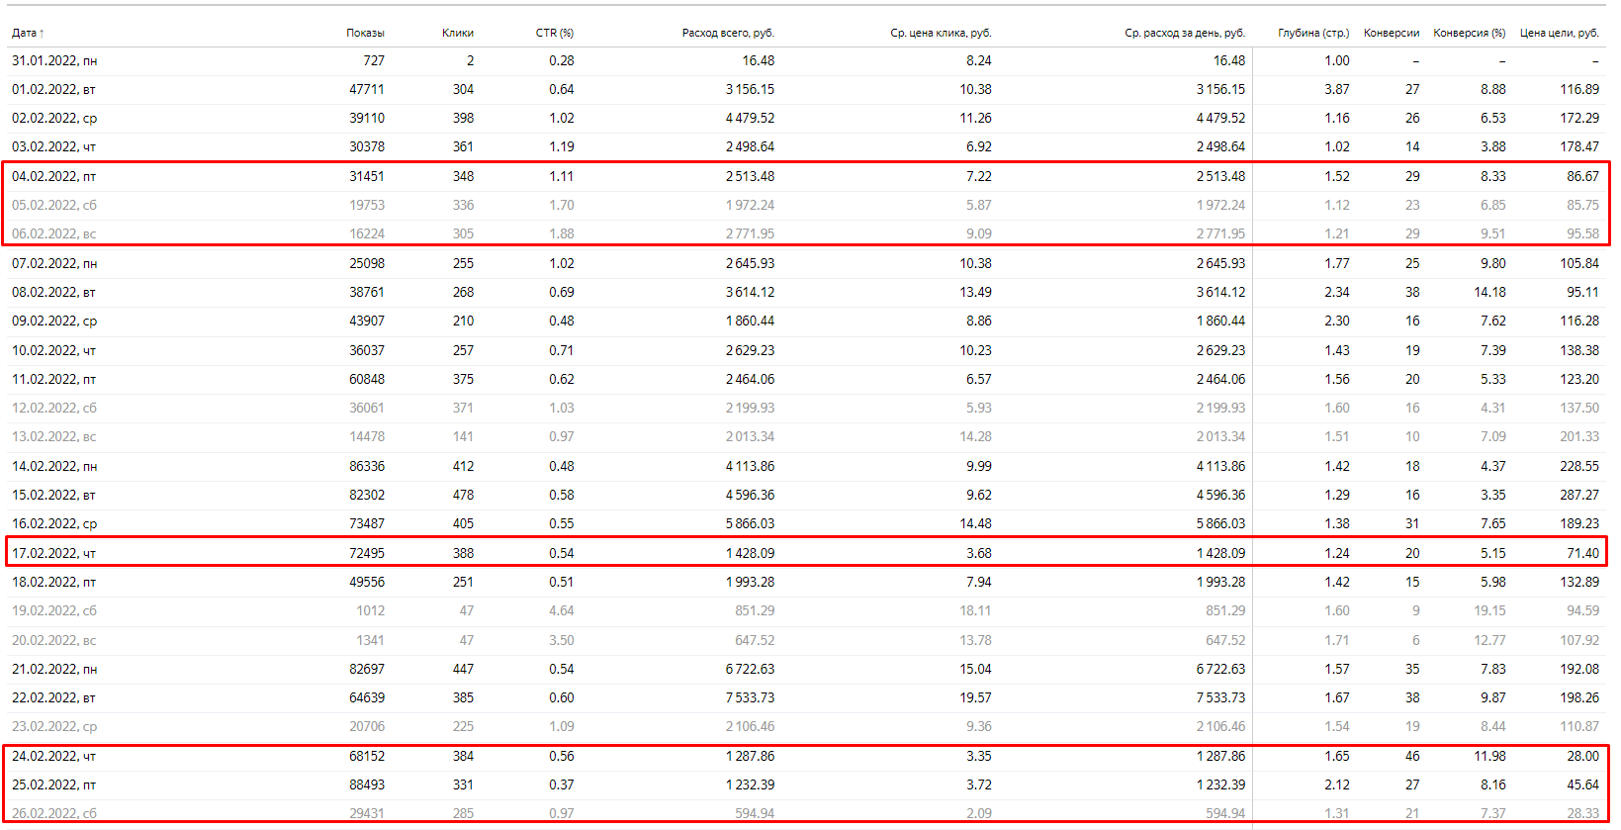The width and height of the screenshot is (1621, 830).
Task: Sort by the Клики column header
Action: pyautogui.click(x=457, y=34)
